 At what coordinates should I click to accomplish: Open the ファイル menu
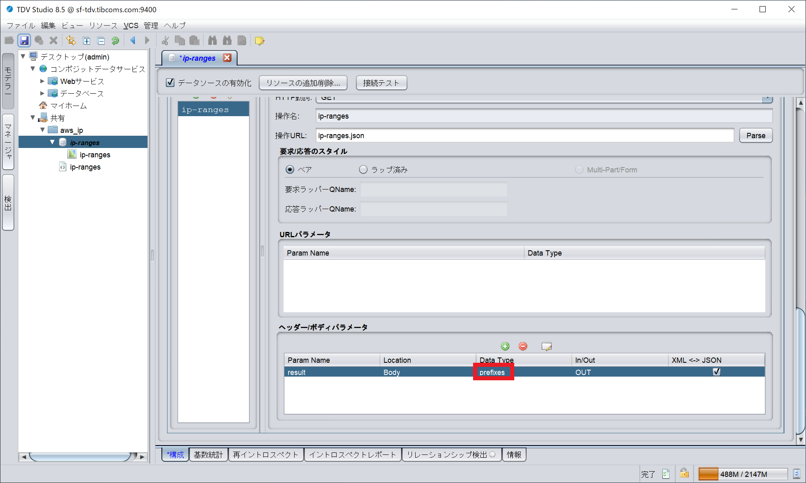tap(21, 25)
